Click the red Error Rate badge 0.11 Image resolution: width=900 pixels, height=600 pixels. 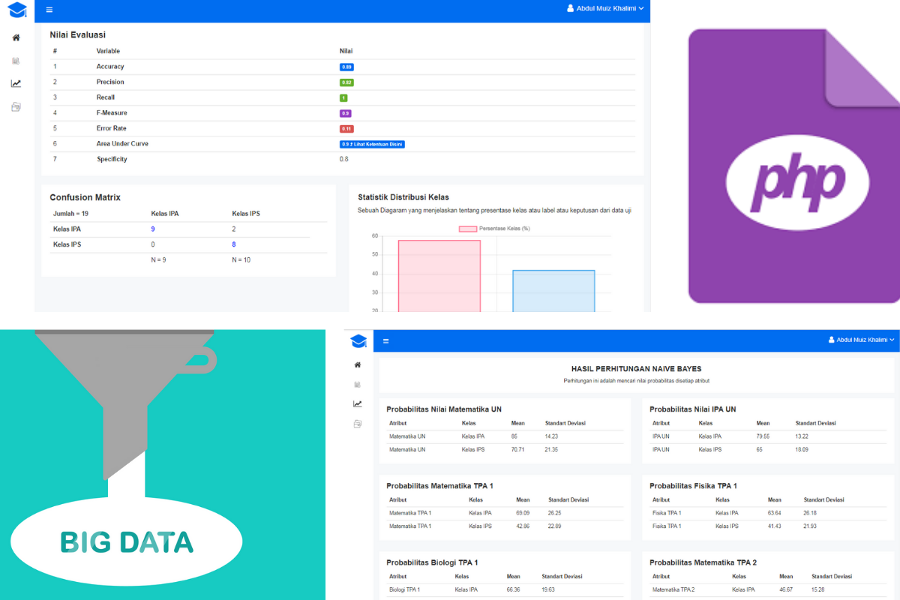pos(346,129)
